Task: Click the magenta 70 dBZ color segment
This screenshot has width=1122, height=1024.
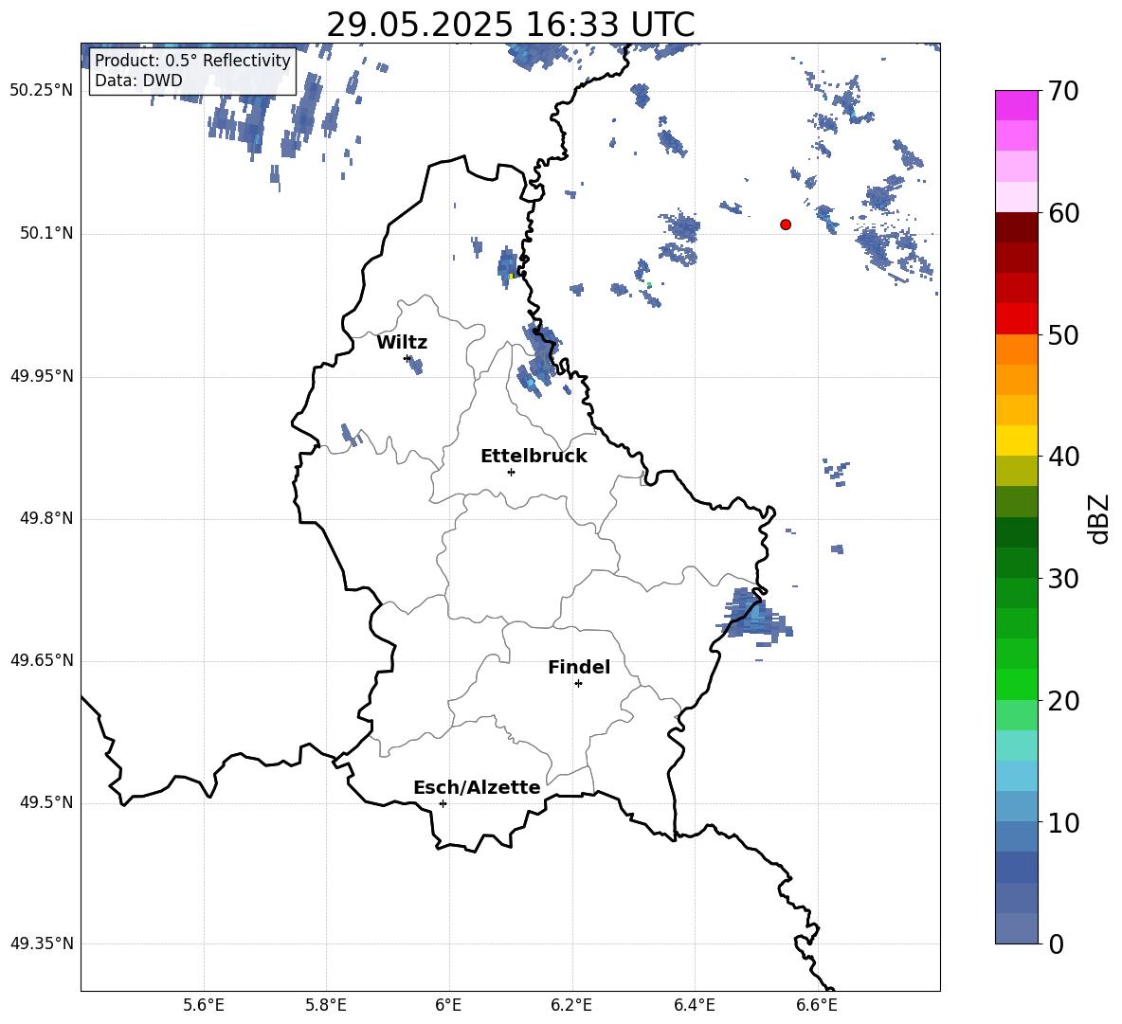Action: click(x=1017, y=105)
